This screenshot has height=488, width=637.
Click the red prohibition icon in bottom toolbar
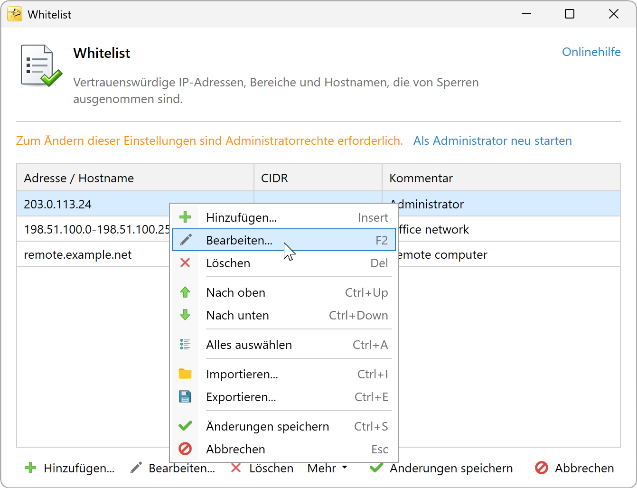point(542,468)
